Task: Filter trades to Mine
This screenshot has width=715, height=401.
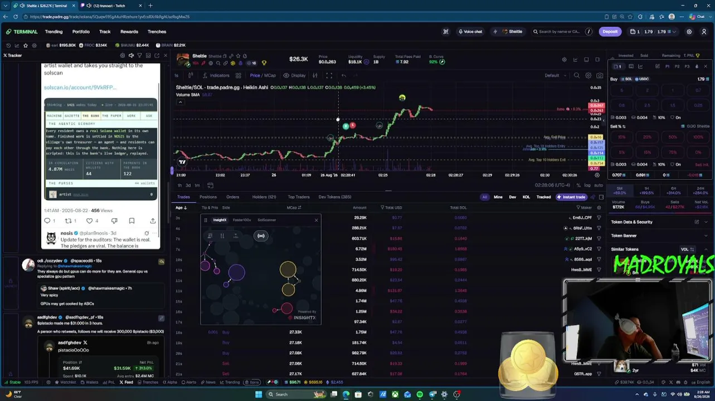Action: 498,197
